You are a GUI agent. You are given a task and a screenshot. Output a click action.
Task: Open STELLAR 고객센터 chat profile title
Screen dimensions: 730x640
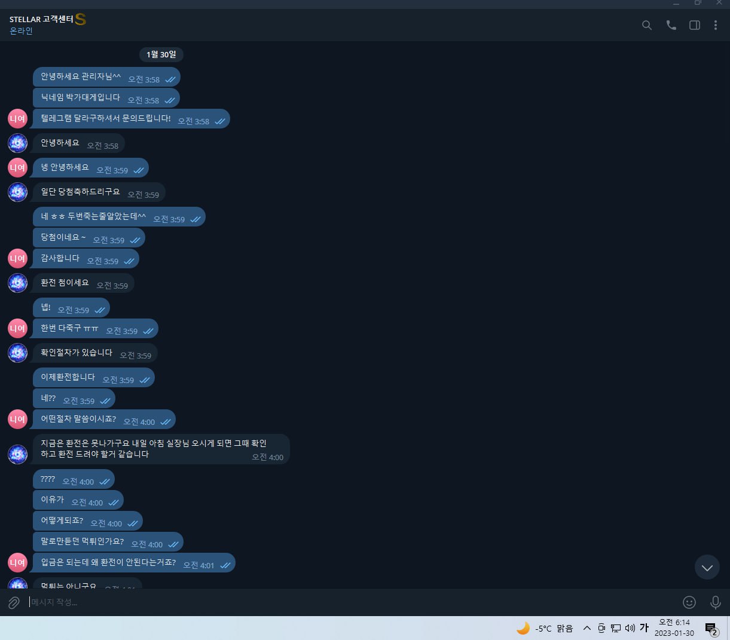coord(41,19)
